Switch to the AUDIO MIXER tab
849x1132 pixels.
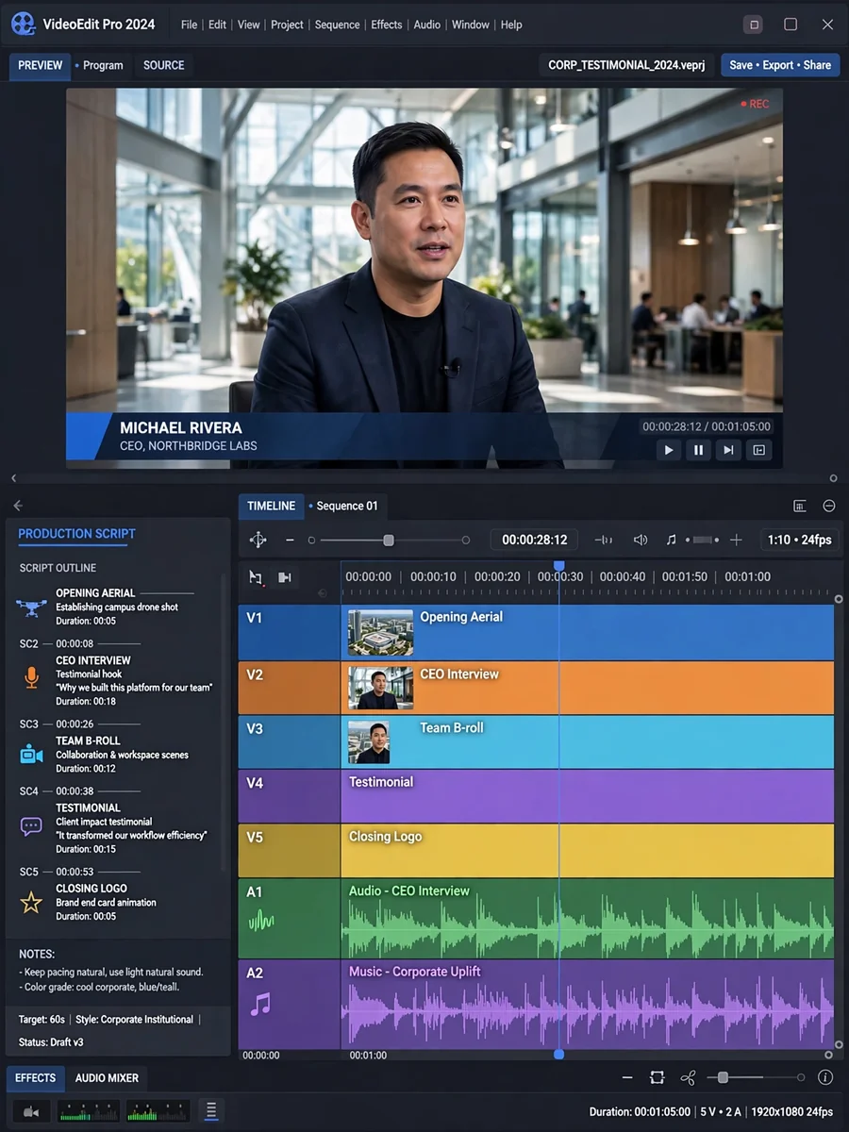107,1077
